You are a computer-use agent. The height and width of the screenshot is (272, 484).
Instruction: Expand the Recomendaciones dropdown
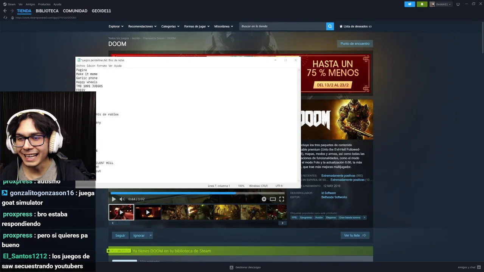142,26
